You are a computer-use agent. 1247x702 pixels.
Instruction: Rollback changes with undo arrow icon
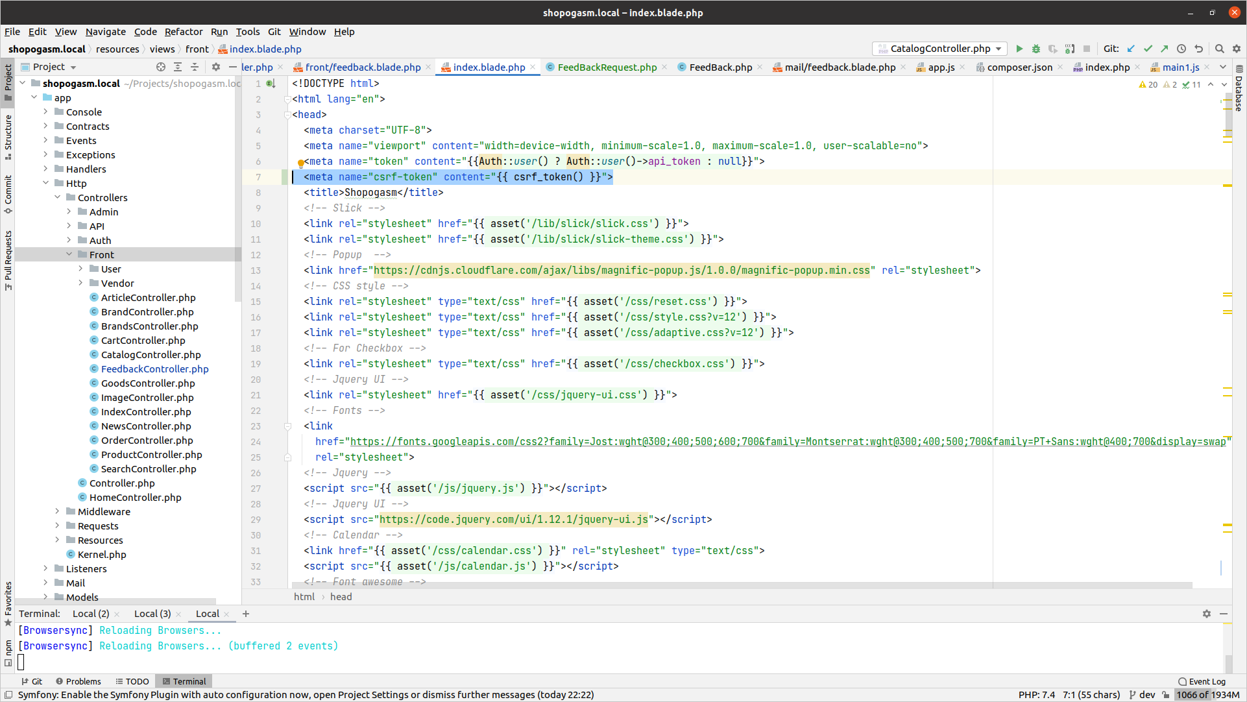point(1198,49)
